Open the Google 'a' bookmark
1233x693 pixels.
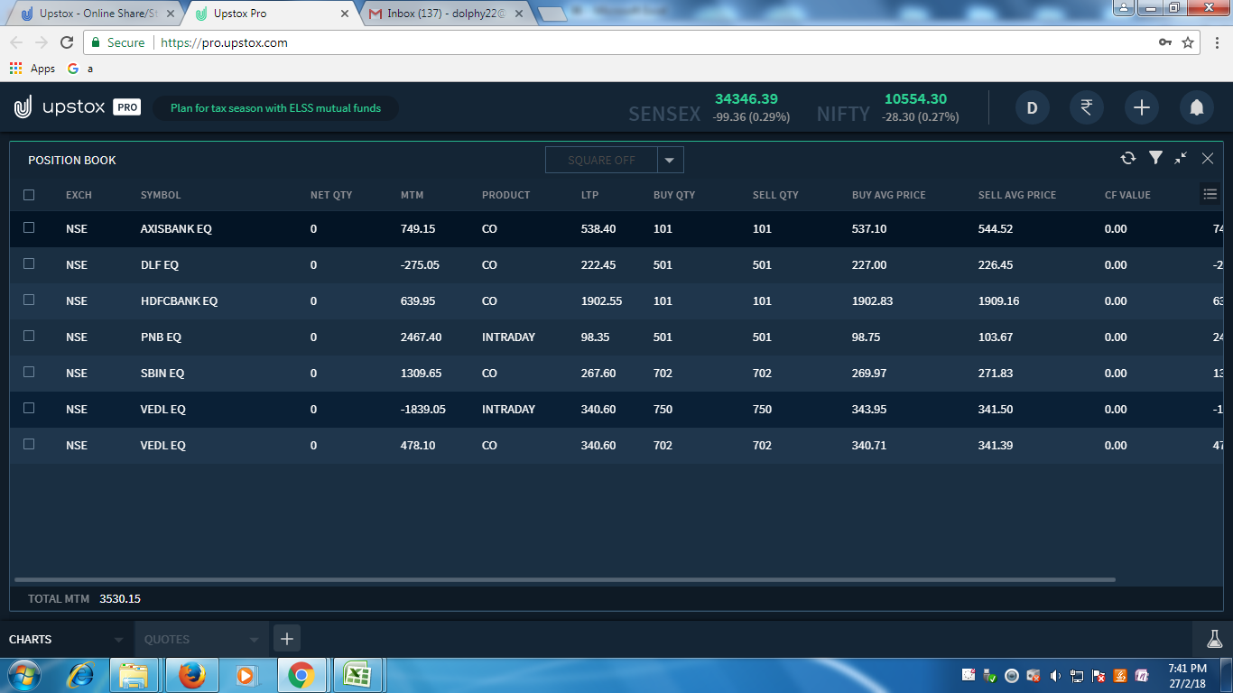(x=80, y=69)
